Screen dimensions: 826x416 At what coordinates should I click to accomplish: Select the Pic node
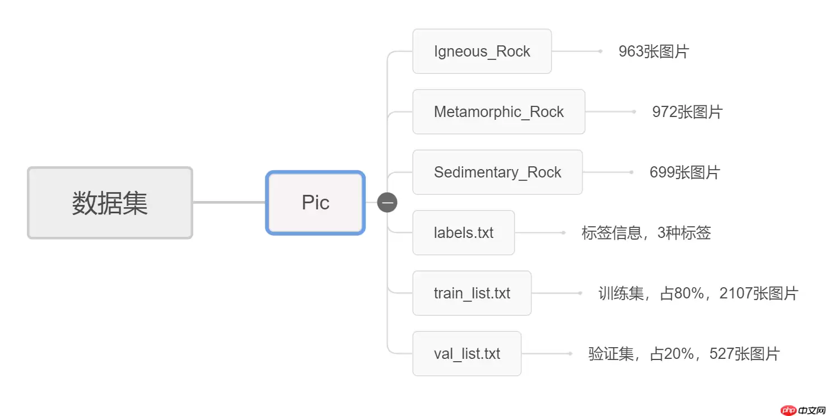coord(315,203)
